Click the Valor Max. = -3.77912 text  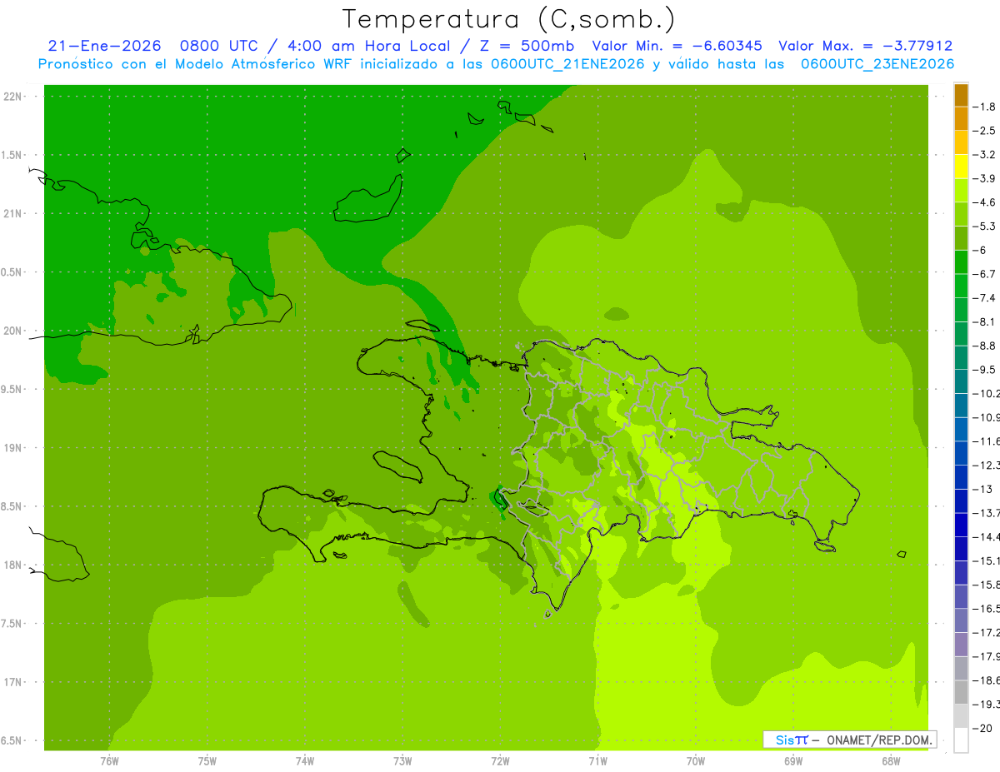(865, 46)
